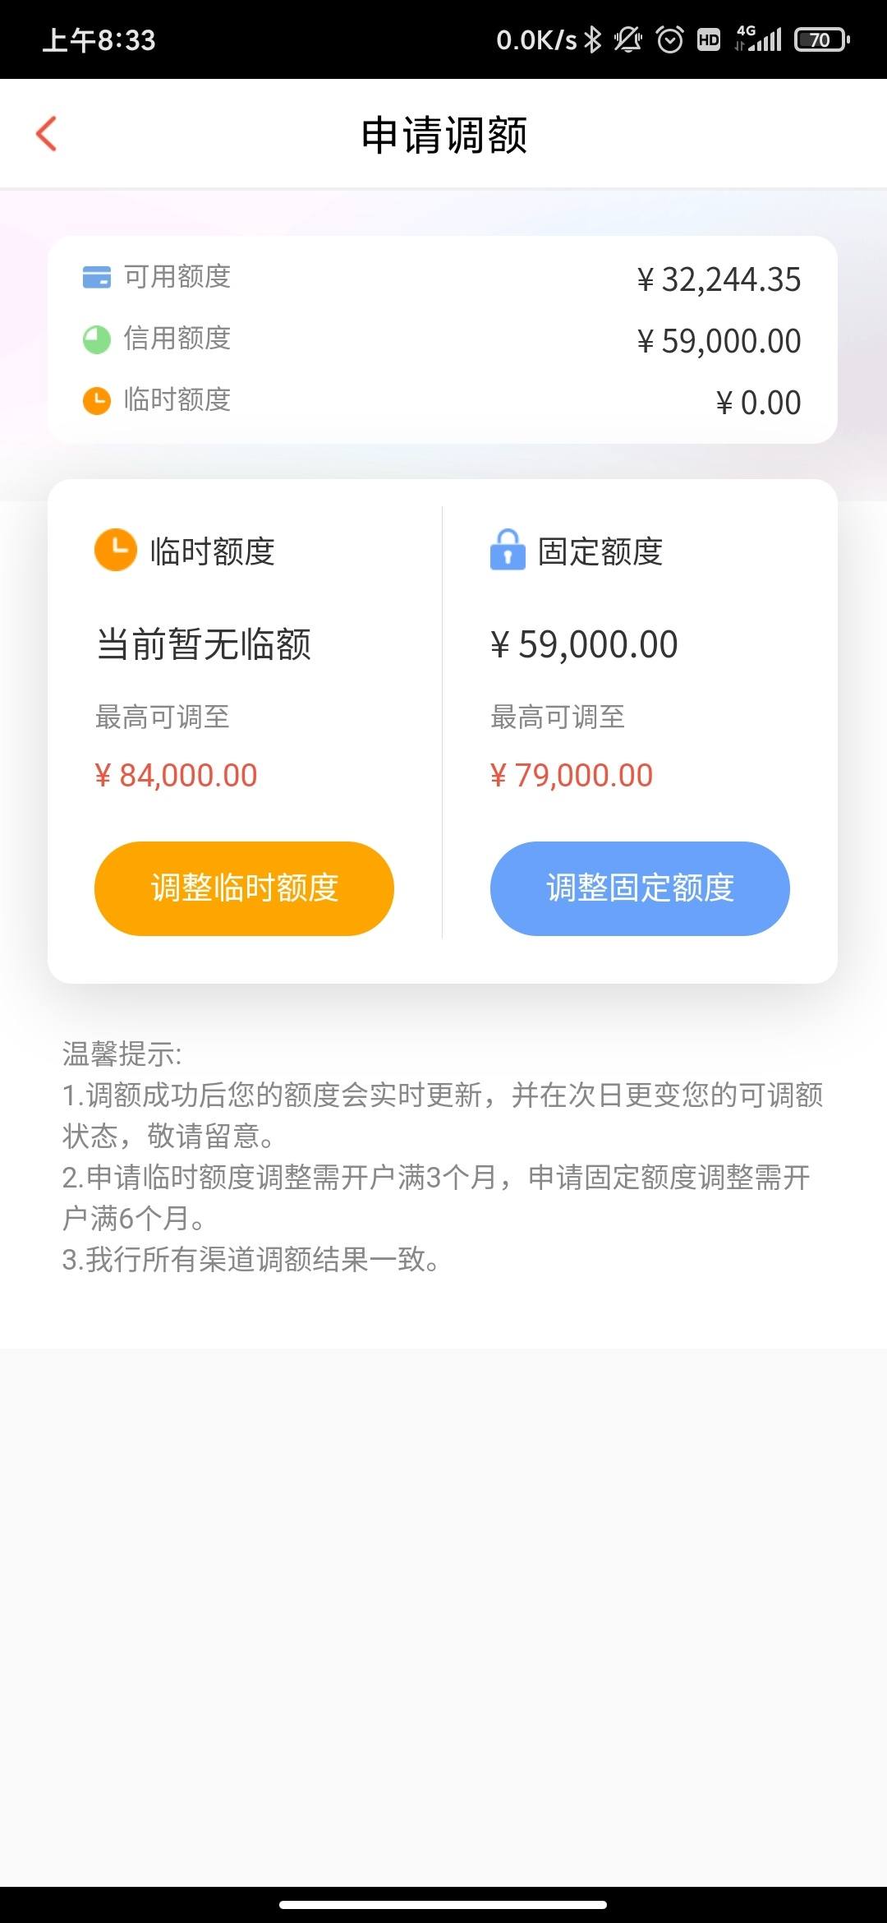Tap the muted bell status icon
The image size is (887, 1923).
[628, 39]
